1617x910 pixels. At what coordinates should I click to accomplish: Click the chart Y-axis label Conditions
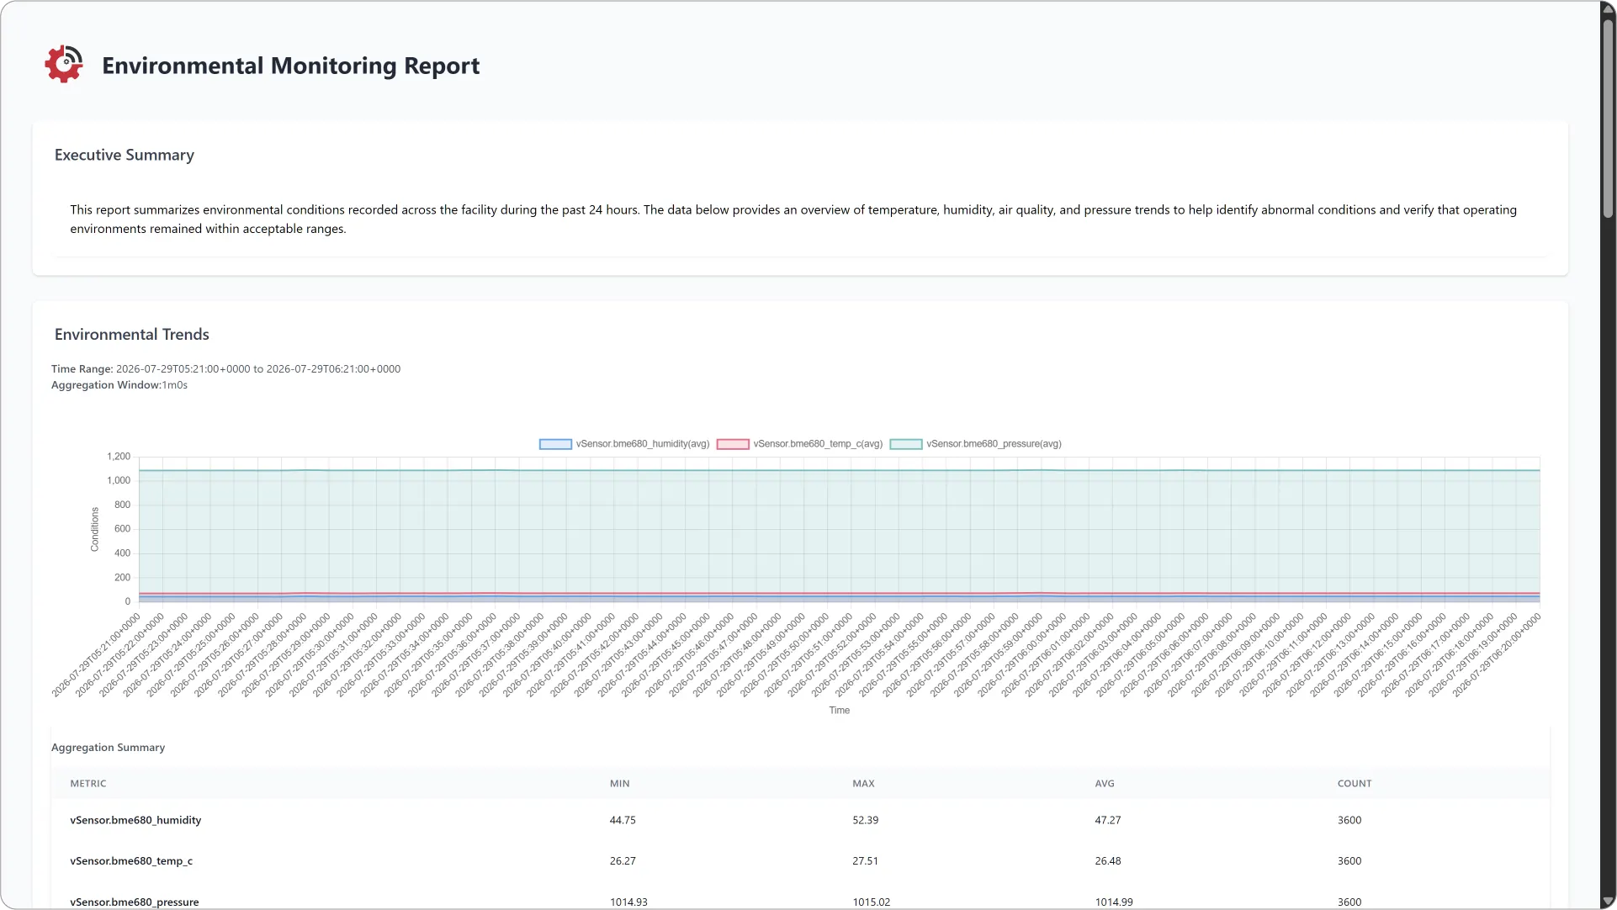click(x=94, y=529)
